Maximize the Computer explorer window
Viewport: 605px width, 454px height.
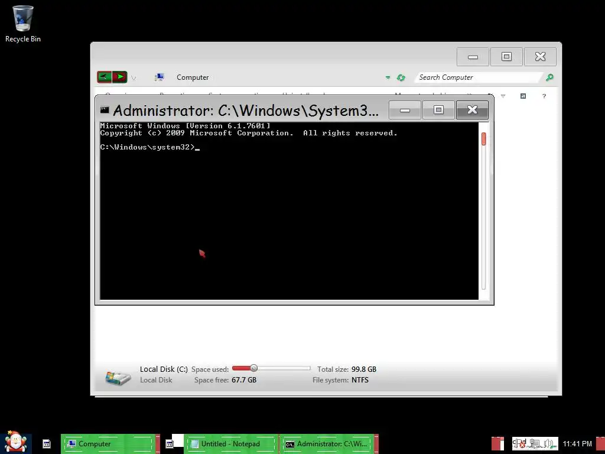click(506, 57)
